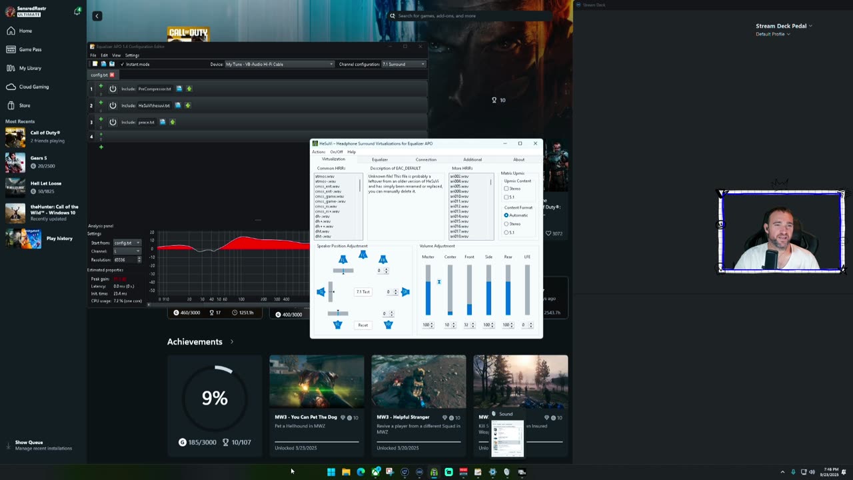Click the New file icon in Equalizer APO toolbar
Viewport: 853px width, 480px height.
95,64
